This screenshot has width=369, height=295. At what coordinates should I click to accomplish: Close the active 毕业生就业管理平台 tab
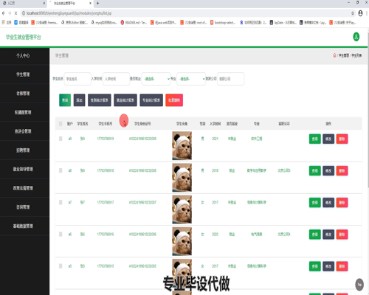click(90, 3)
